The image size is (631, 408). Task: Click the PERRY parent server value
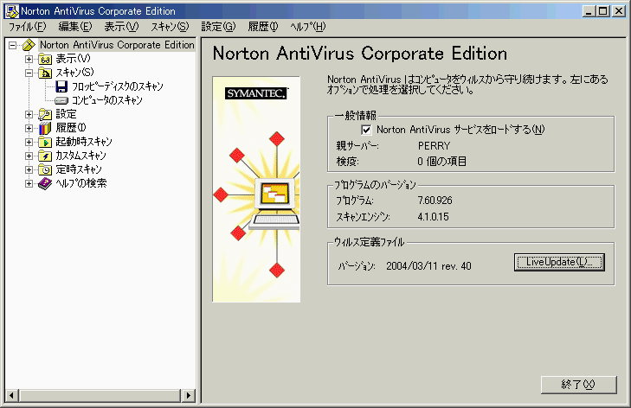[x=434, y=146]
